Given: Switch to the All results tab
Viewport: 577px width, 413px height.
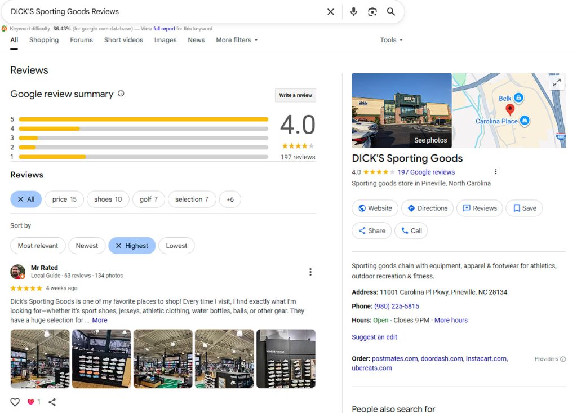Looking at the screenshot, I should [x=14, y=40].
